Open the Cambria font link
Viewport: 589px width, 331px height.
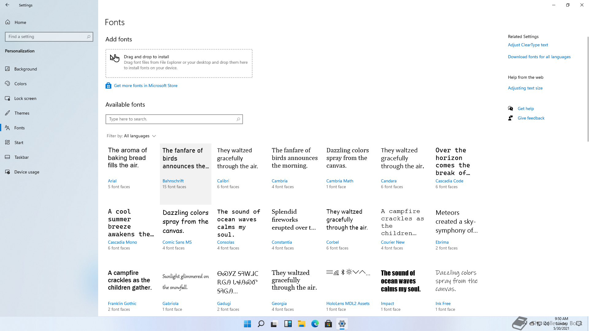coord(279,181)
